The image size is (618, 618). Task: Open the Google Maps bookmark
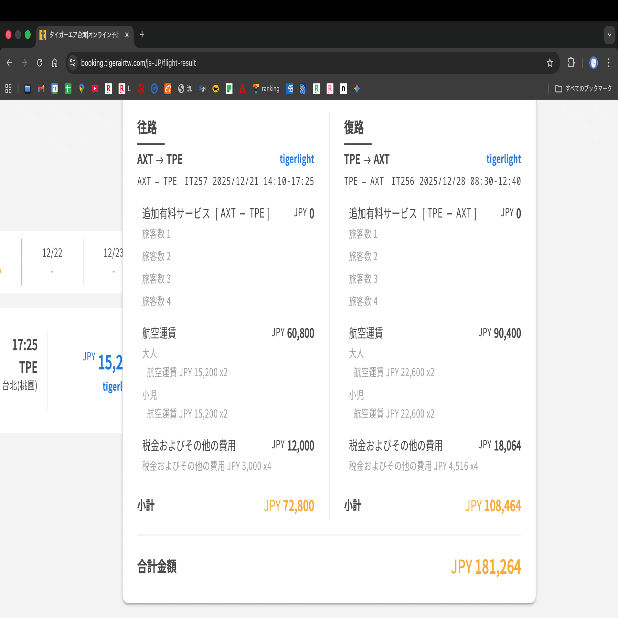(81, 89)
